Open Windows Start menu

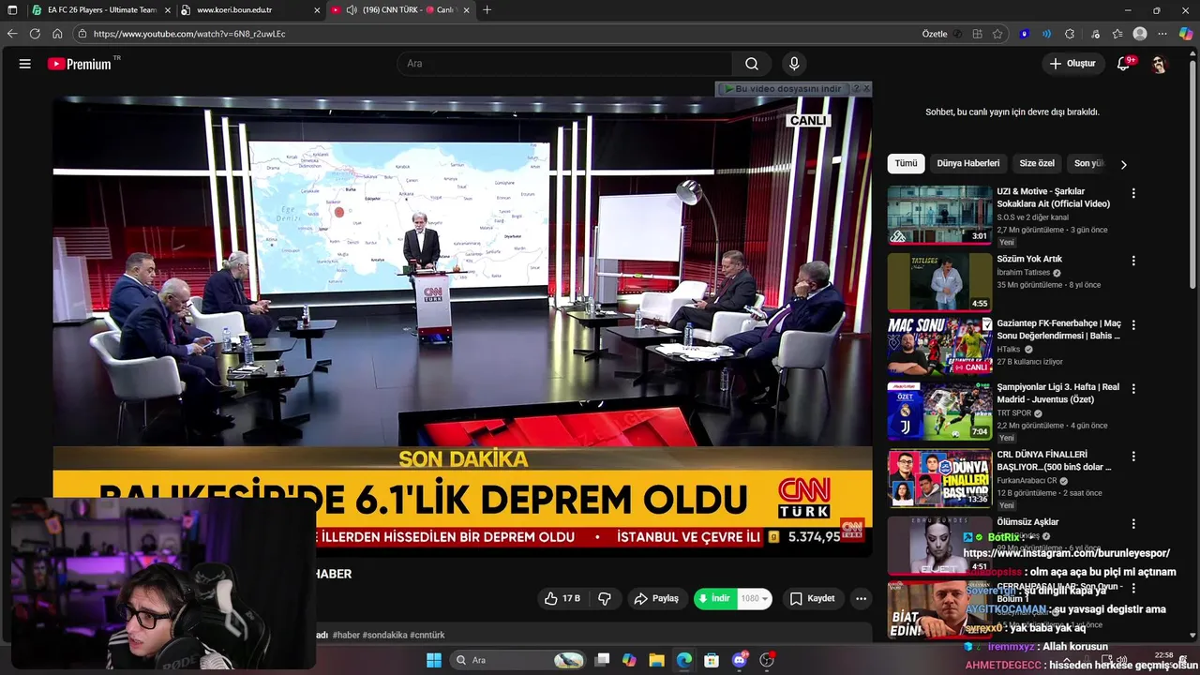[434, 660]
